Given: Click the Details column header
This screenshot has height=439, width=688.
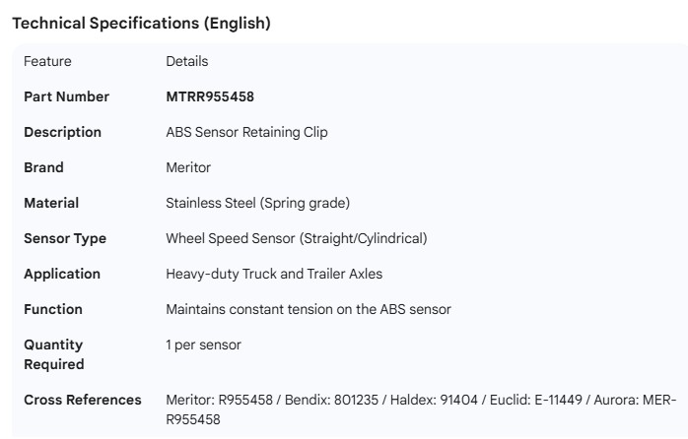Looking at the screenshot, I should point(187,61).
